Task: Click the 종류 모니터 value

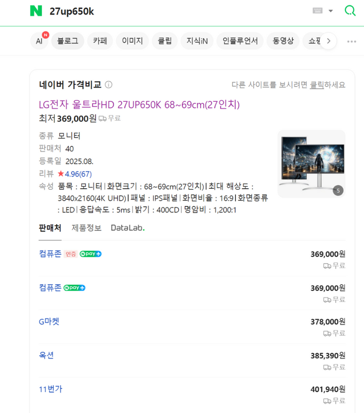Action: click(x=69, y=136)
